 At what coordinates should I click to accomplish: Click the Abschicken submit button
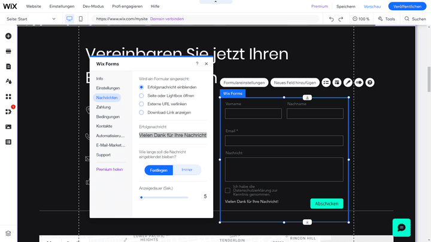(x=327, y=204)
